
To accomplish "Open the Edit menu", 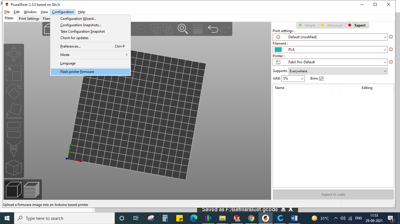I will pyautogui.click(x=17, y=12).
